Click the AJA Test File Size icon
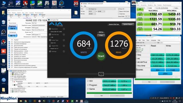 click(x=50, y=34)
